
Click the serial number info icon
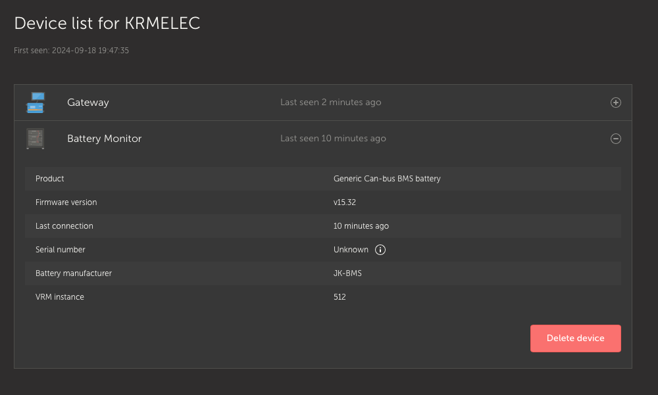[380, 250]
